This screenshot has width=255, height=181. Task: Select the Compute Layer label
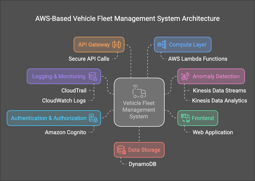click(188, 45)
